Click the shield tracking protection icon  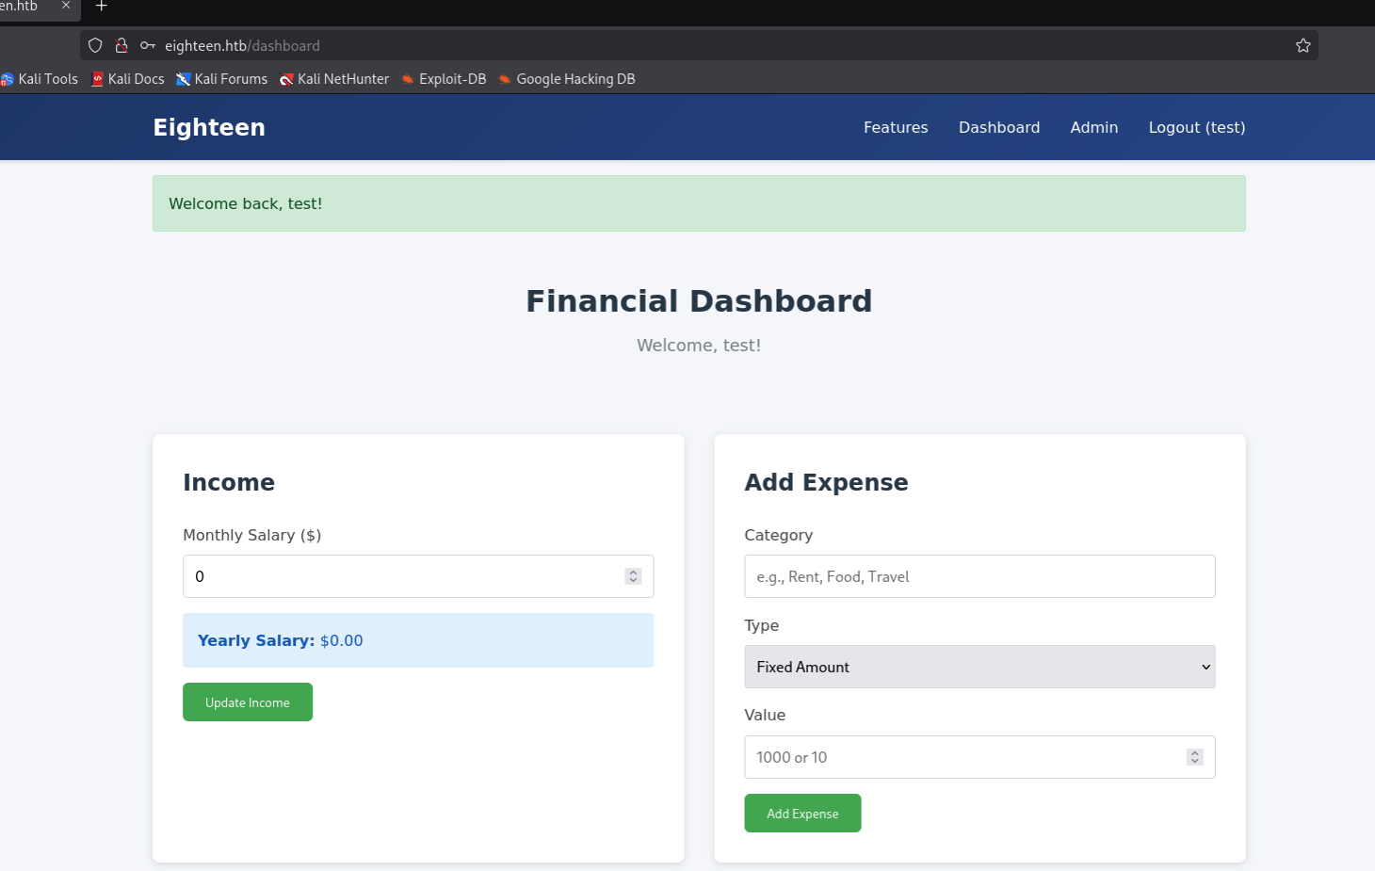coord(95,45)
